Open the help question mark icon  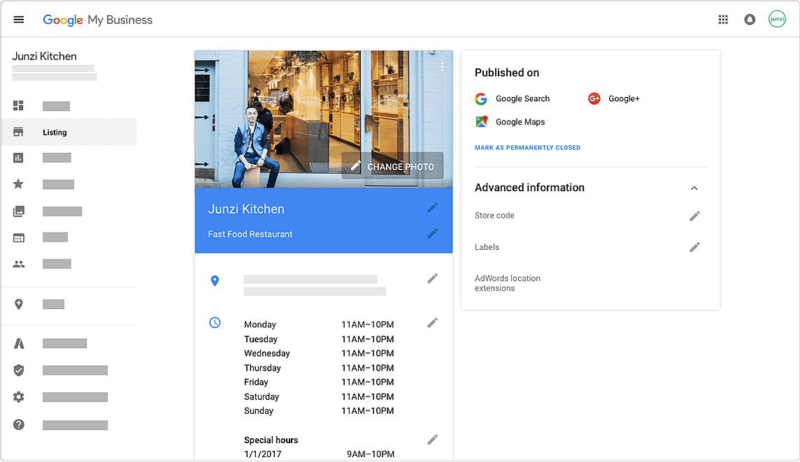19,425
